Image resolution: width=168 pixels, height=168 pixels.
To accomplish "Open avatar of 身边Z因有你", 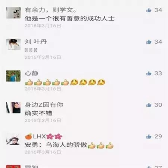I will [x=13, y=108].
